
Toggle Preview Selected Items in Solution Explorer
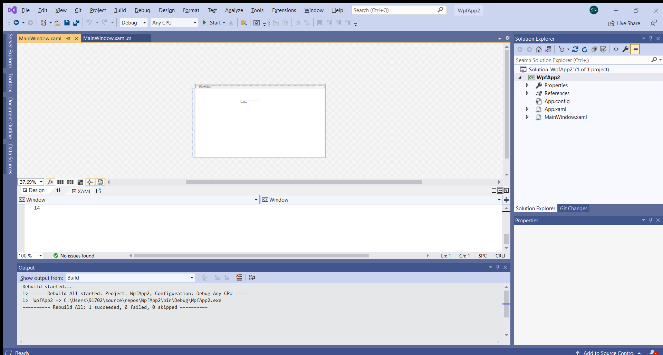pyautogui.click(x=635, y=49)
